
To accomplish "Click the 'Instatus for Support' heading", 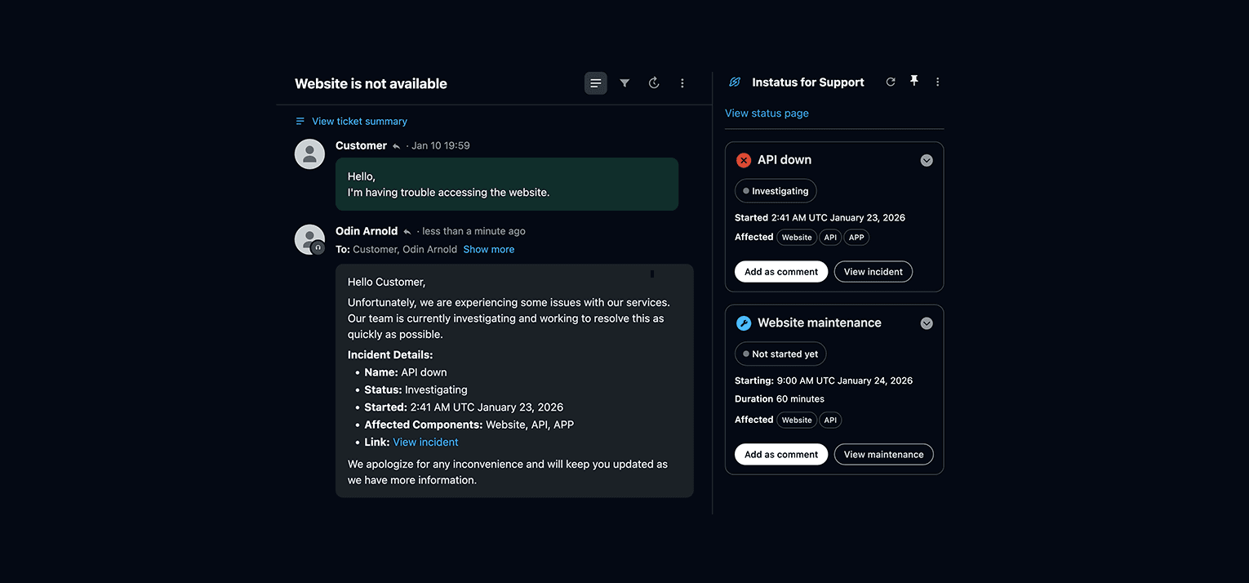I will coord(808,82).
